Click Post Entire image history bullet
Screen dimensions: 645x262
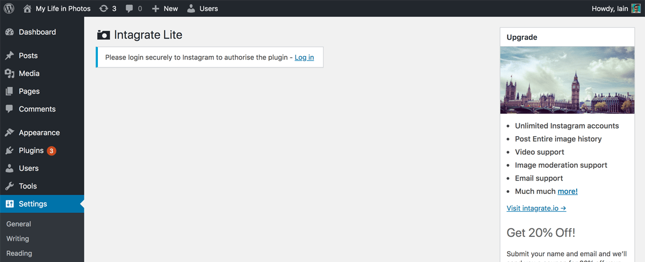click(558, 139)
